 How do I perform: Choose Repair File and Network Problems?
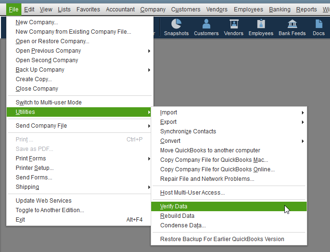(207, 179)
